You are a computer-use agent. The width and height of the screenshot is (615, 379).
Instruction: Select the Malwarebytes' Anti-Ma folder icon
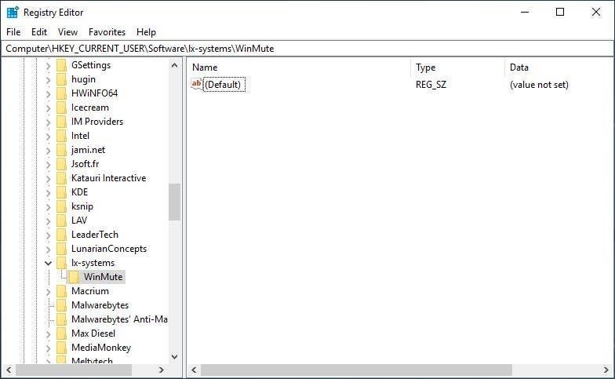coord(61,319)
